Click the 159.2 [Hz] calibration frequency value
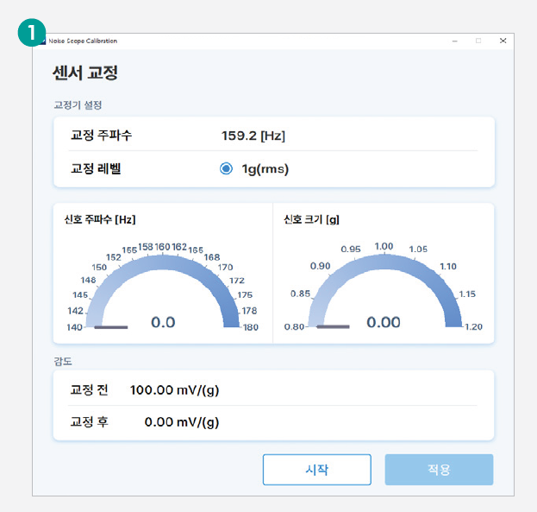 click(x=253, y=136)
